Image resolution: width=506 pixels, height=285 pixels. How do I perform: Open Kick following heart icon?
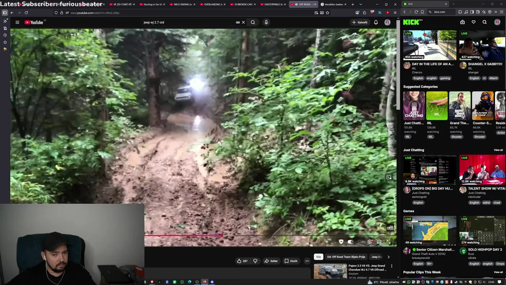(474, 22)
